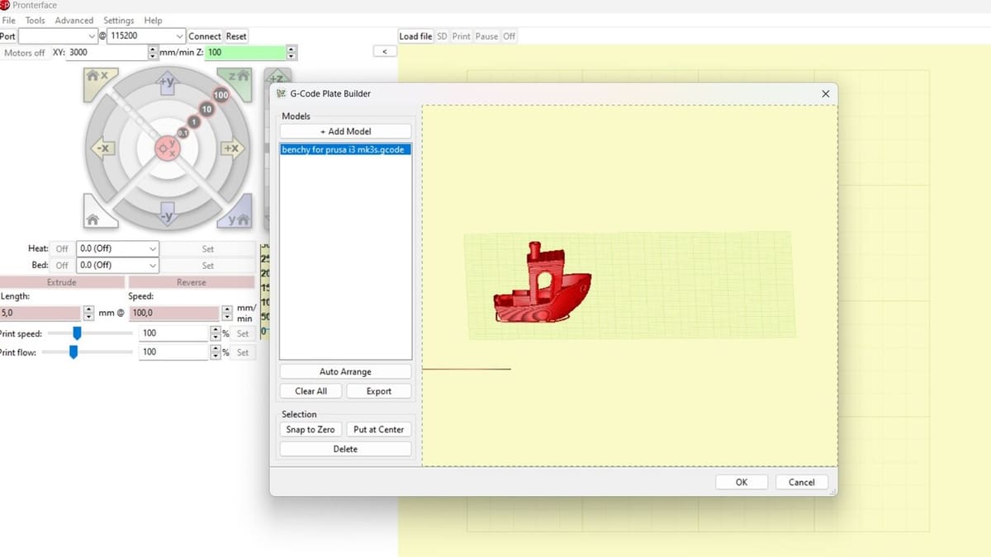The width and height of the screenshot is (991, 557).
Task: Jog with the +Y arrow
Action: click(167, 82)
